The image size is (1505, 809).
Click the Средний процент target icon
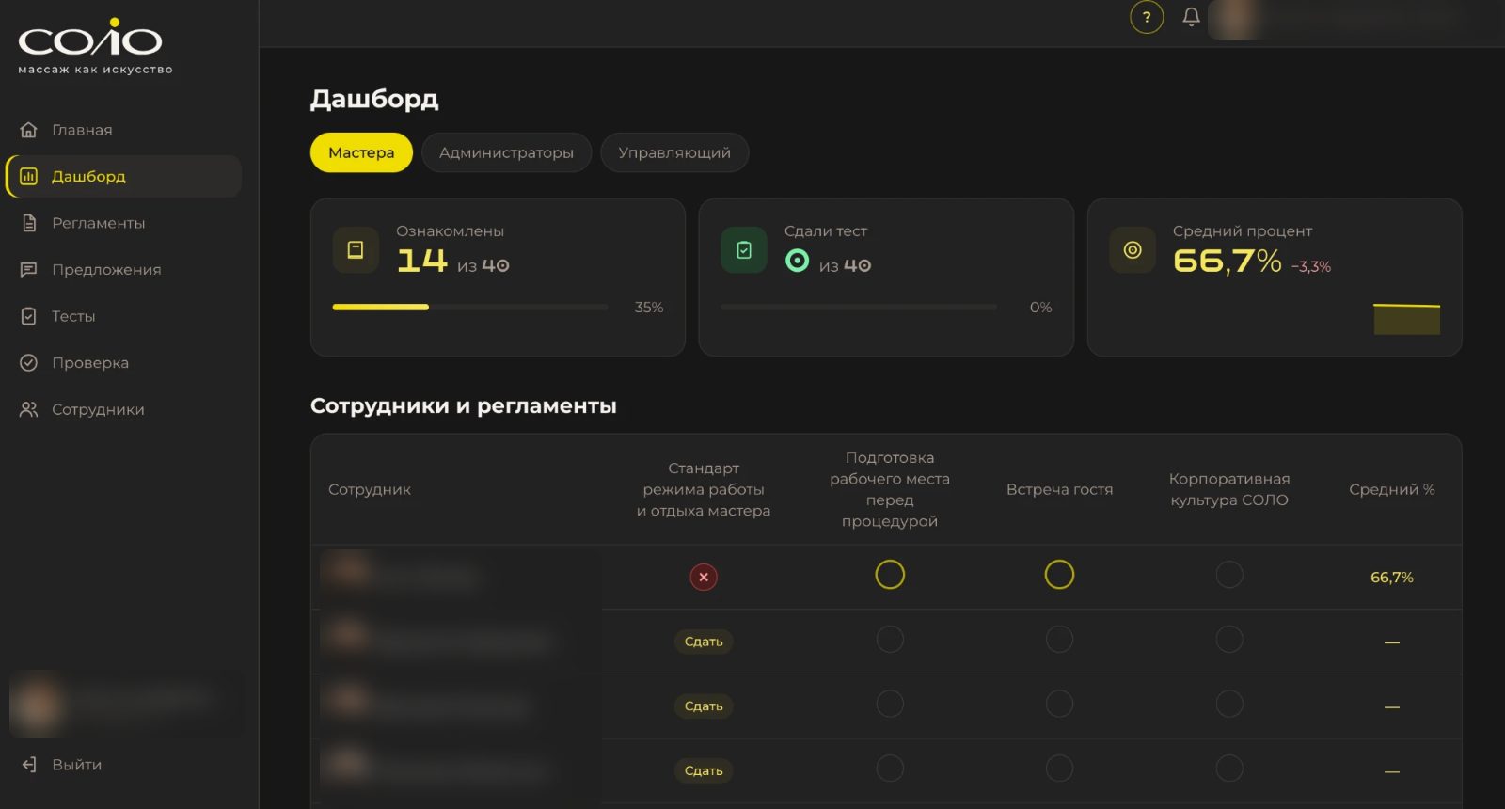point(1133,250)
